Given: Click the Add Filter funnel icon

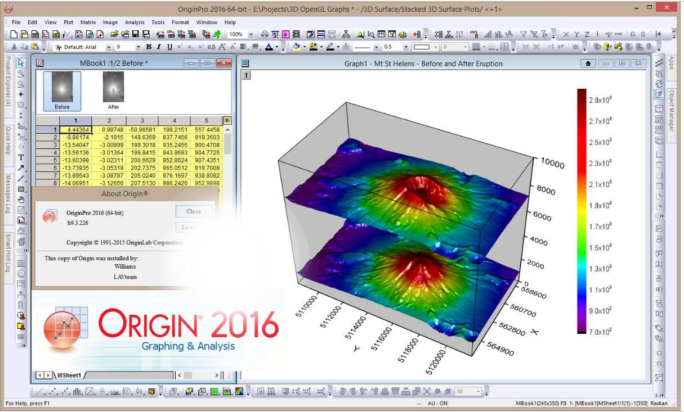Looking at the screenshot, I should [x=524, y=34].
